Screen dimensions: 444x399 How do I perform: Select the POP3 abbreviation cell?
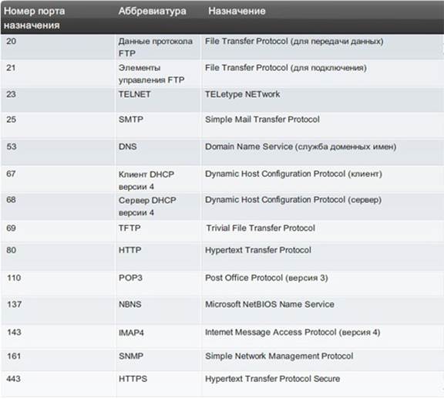click(x=159, y=283)
